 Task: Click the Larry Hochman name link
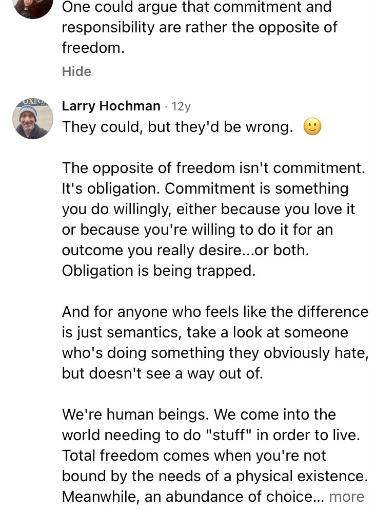tap(111, 106)
